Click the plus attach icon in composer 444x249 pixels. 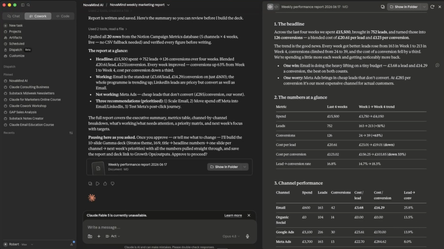point(99,236)
